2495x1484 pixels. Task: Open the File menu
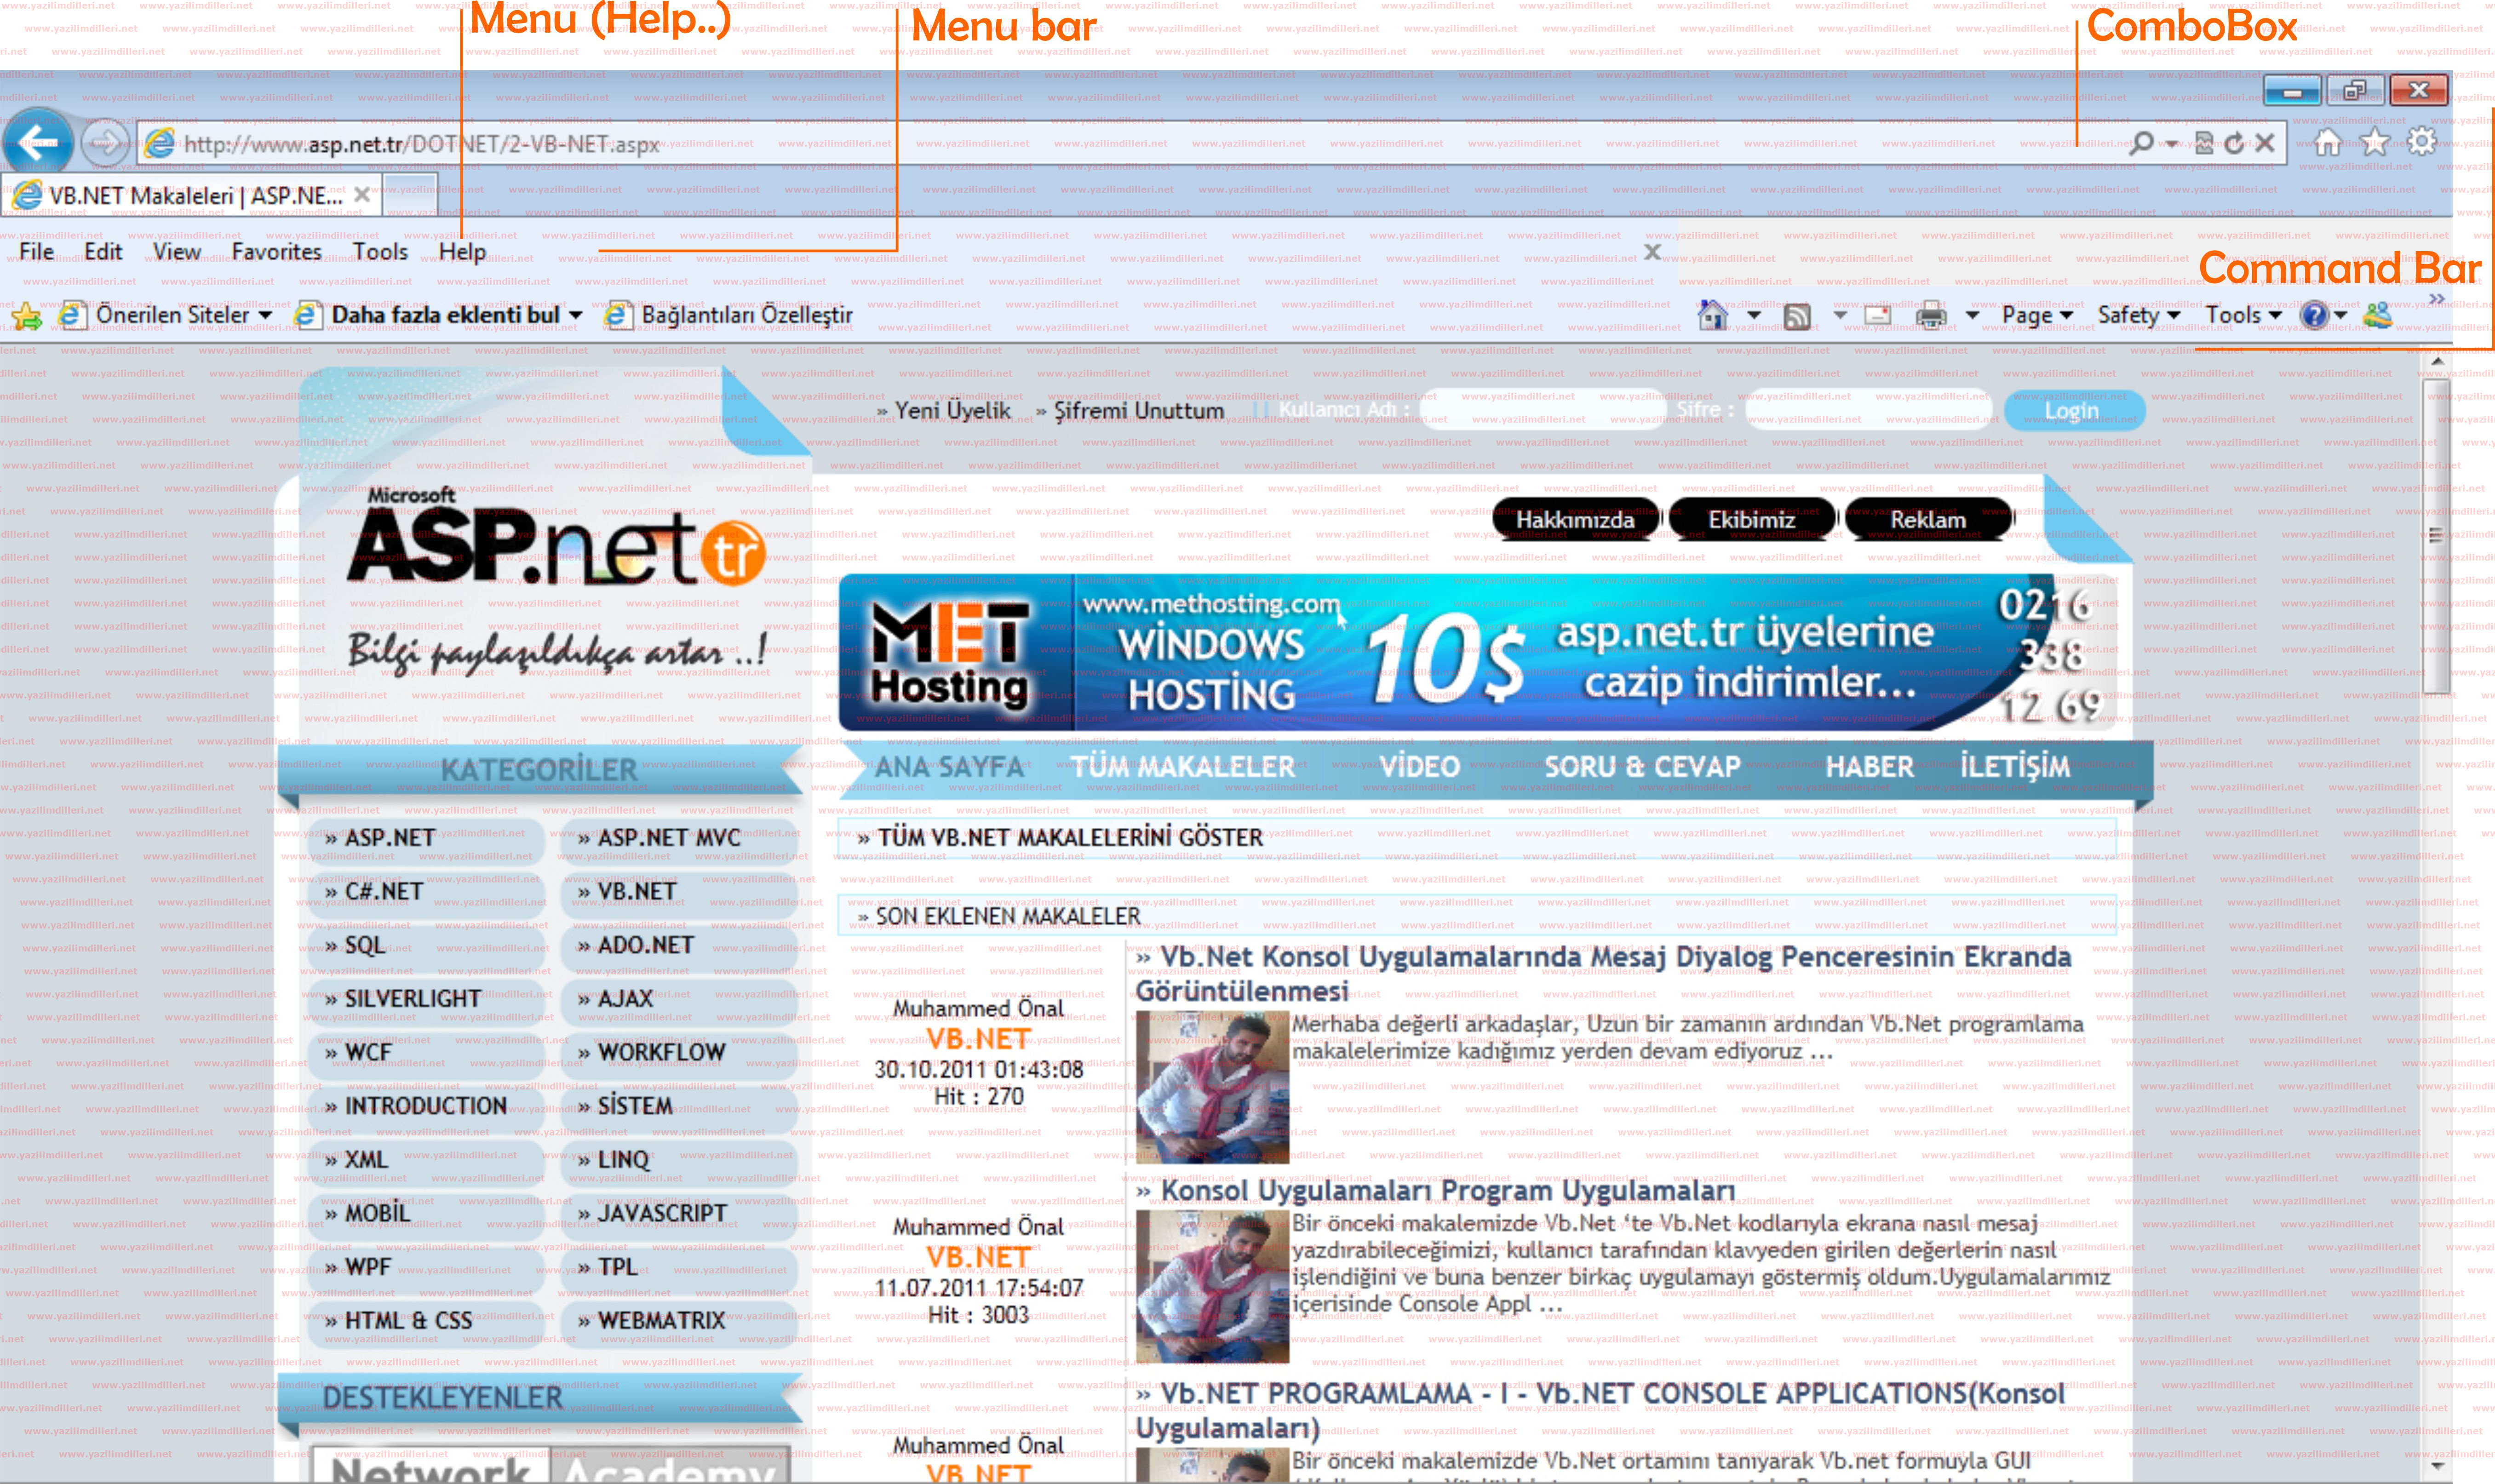point(36,251)
